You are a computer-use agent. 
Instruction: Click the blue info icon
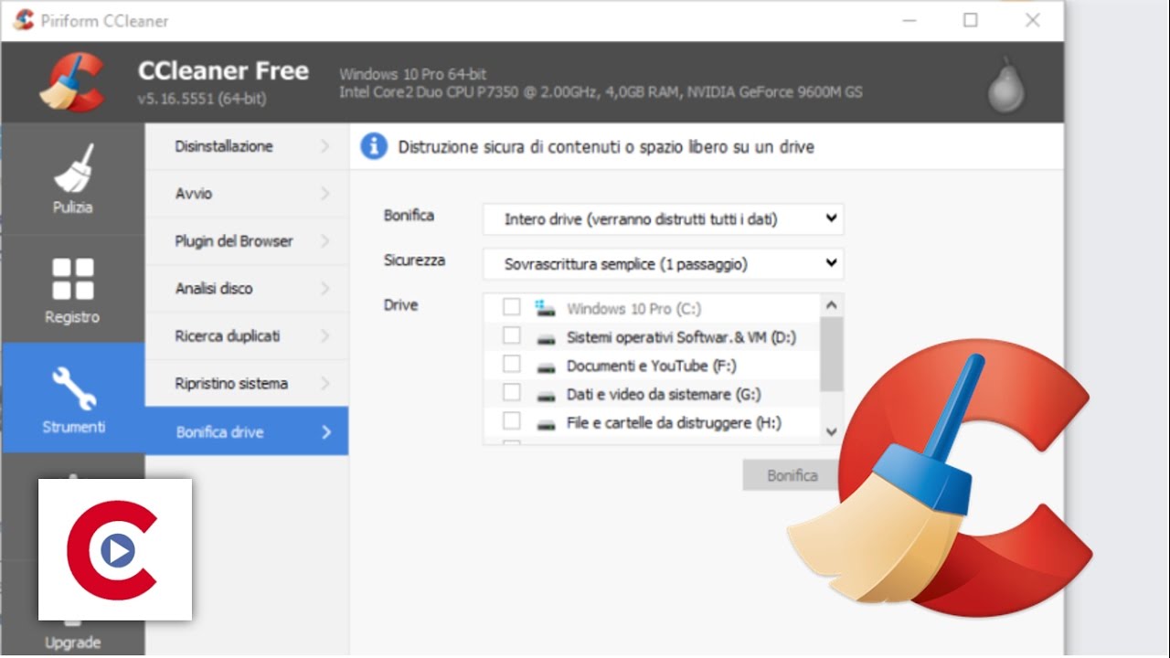(x=373, y=146)
